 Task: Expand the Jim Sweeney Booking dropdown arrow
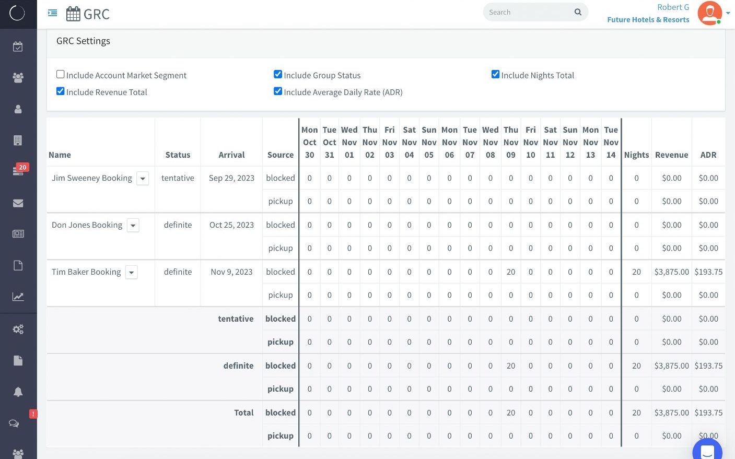click(x=143, y=179)
